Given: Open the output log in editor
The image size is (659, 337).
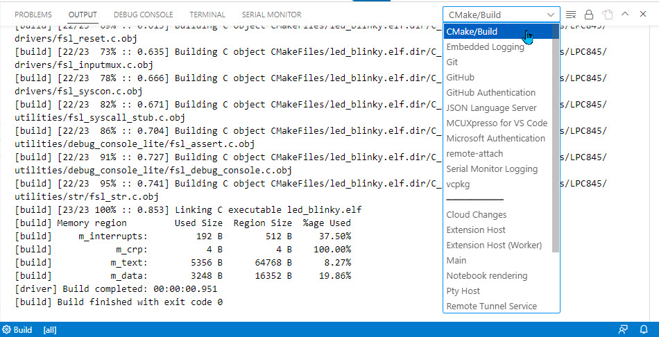Looking at the screenshot, I should point(608,15).
